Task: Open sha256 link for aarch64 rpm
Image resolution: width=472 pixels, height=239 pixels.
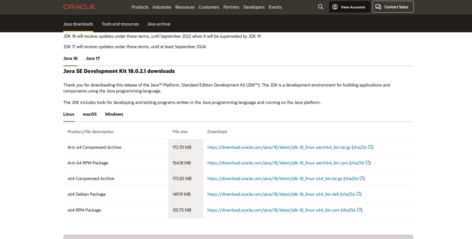Action: pyautogui.click(x=357, y=163)
